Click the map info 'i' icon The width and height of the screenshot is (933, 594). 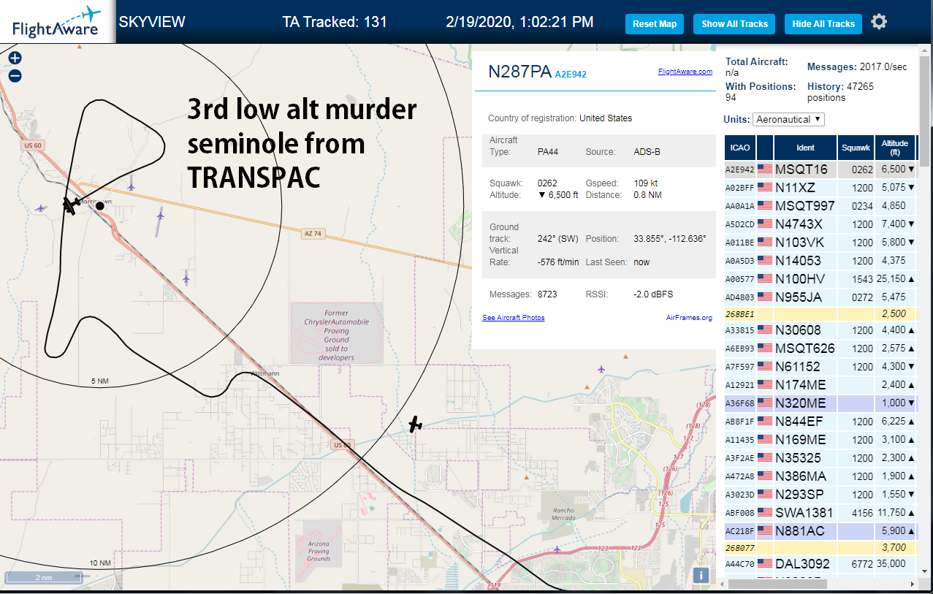click(x=701, y=575)
